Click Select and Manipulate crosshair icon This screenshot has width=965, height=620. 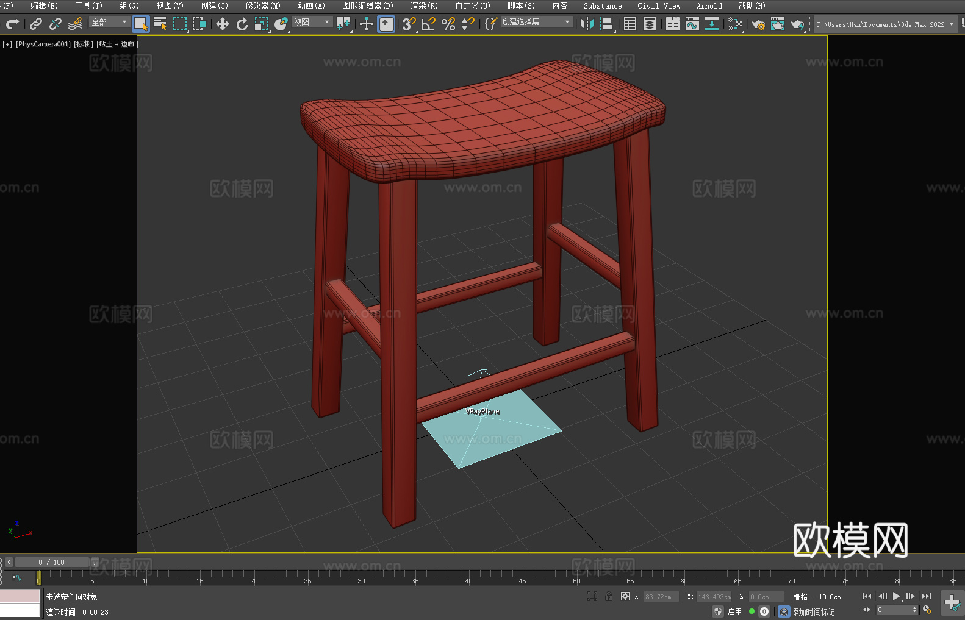366,24
